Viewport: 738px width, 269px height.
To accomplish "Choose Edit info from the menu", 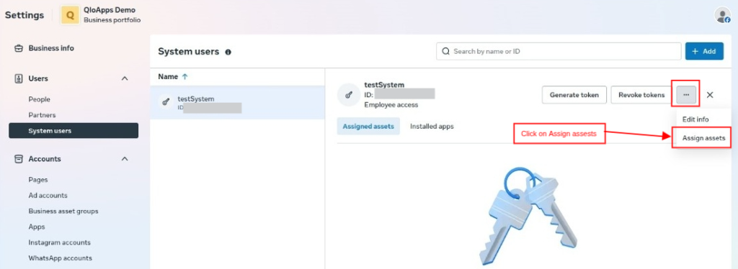I will click(695, 119).
